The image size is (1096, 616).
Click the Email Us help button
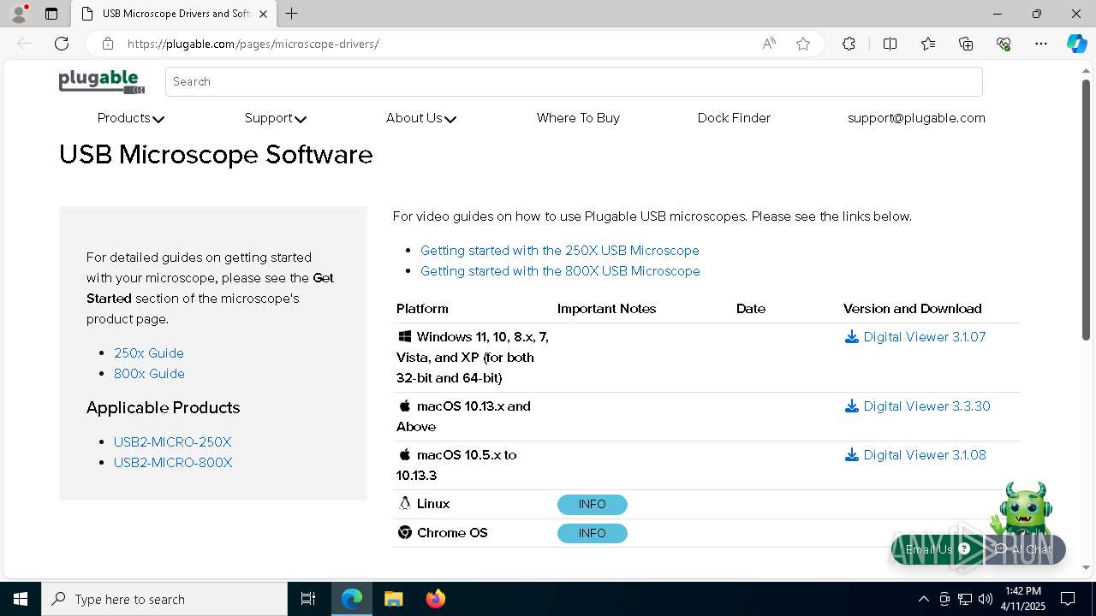(938, 549)
